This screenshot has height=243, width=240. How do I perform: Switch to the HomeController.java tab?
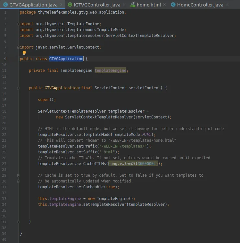click(x=200, y=5)
